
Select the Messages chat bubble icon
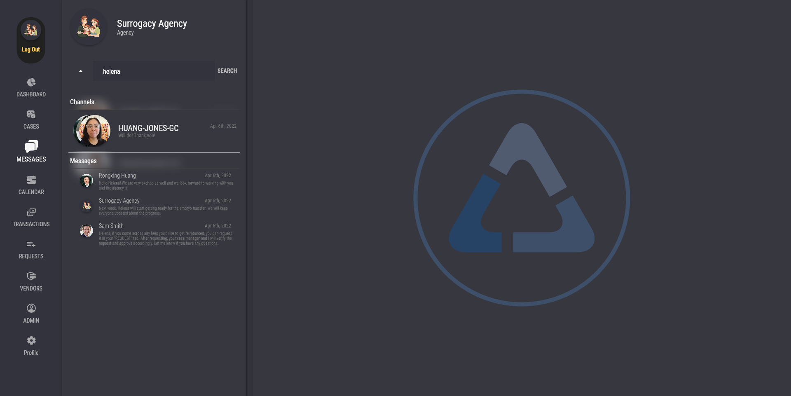coord(31,147)
